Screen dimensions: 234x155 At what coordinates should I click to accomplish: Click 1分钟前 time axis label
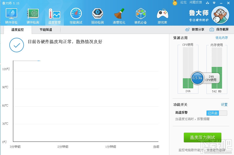click(x=111, y=147)
